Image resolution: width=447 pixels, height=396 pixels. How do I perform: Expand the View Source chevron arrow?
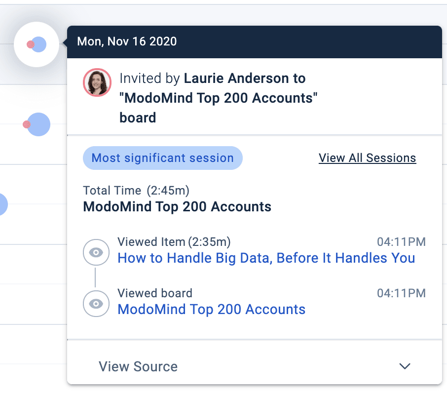[x=405, y=366]
